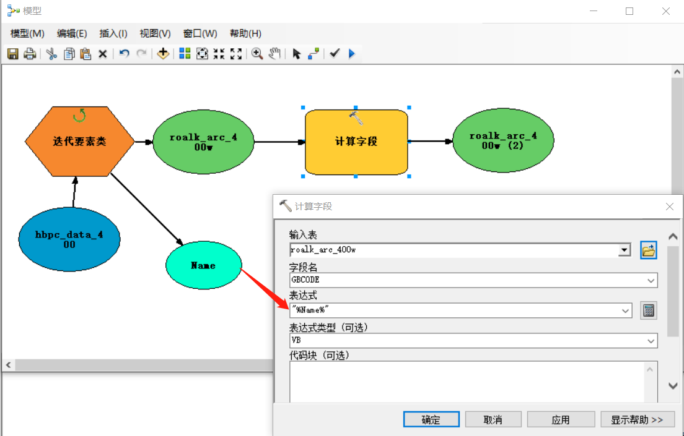Fit the model to full extent

pos(202,54)
